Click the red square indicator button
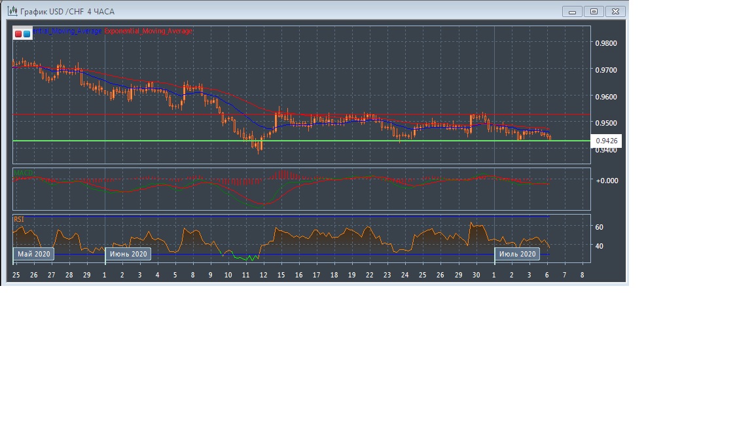 point(18,33)
